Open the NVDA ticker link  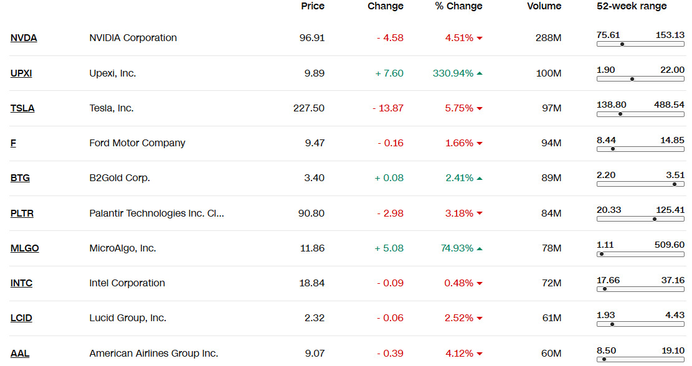[x=24, y=38]
